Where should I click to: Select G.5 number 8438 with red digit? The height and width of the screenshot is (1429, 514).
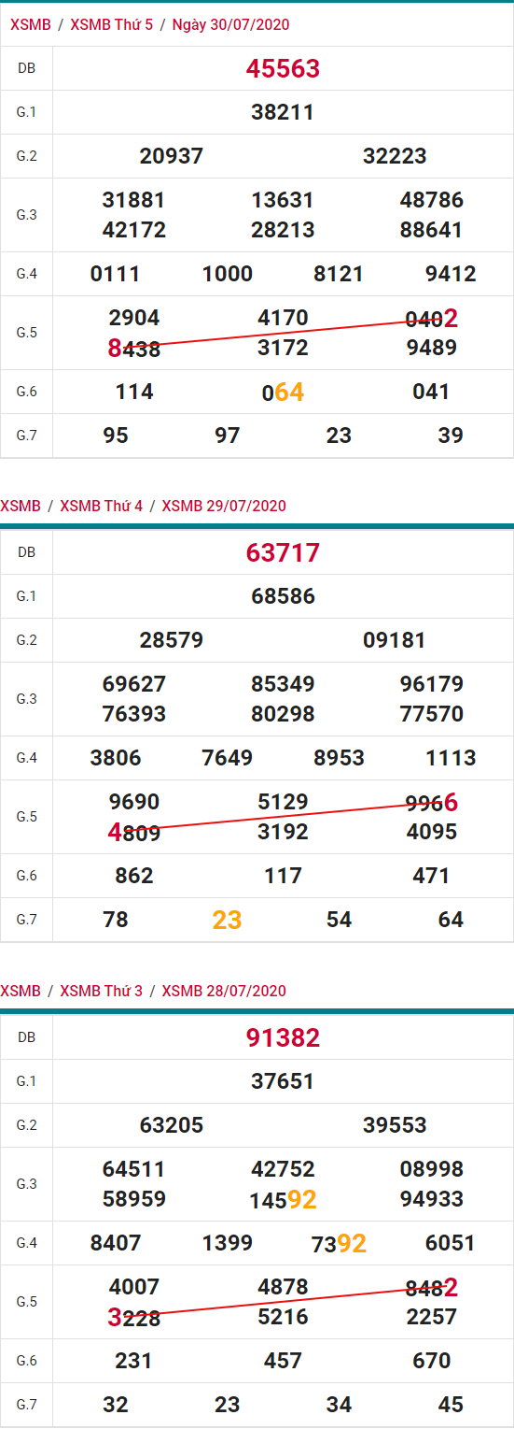(x=134, y=349)
